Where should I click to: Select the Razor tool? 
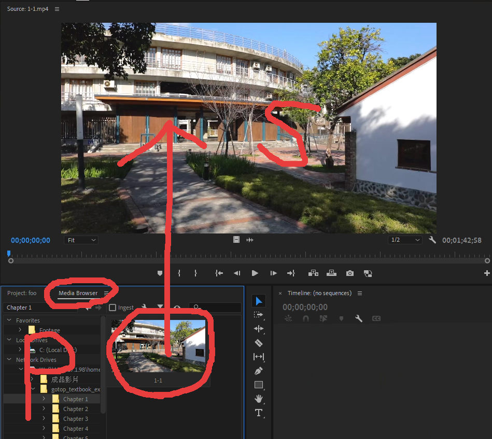click(x=258, y=343)
